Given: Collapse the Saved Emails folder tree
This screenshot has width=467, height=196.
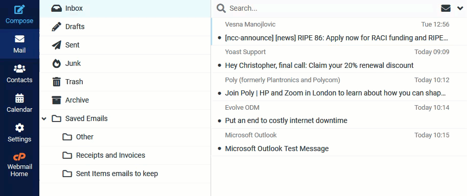Looking at the screenshot, I should click(x=44, y=118).
